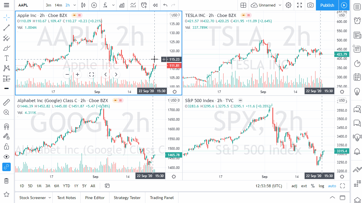The width and height of the screenshot is (362, 203).
Task: Open the Unnamed layout dropdown
Action: [x=266, y=5]
